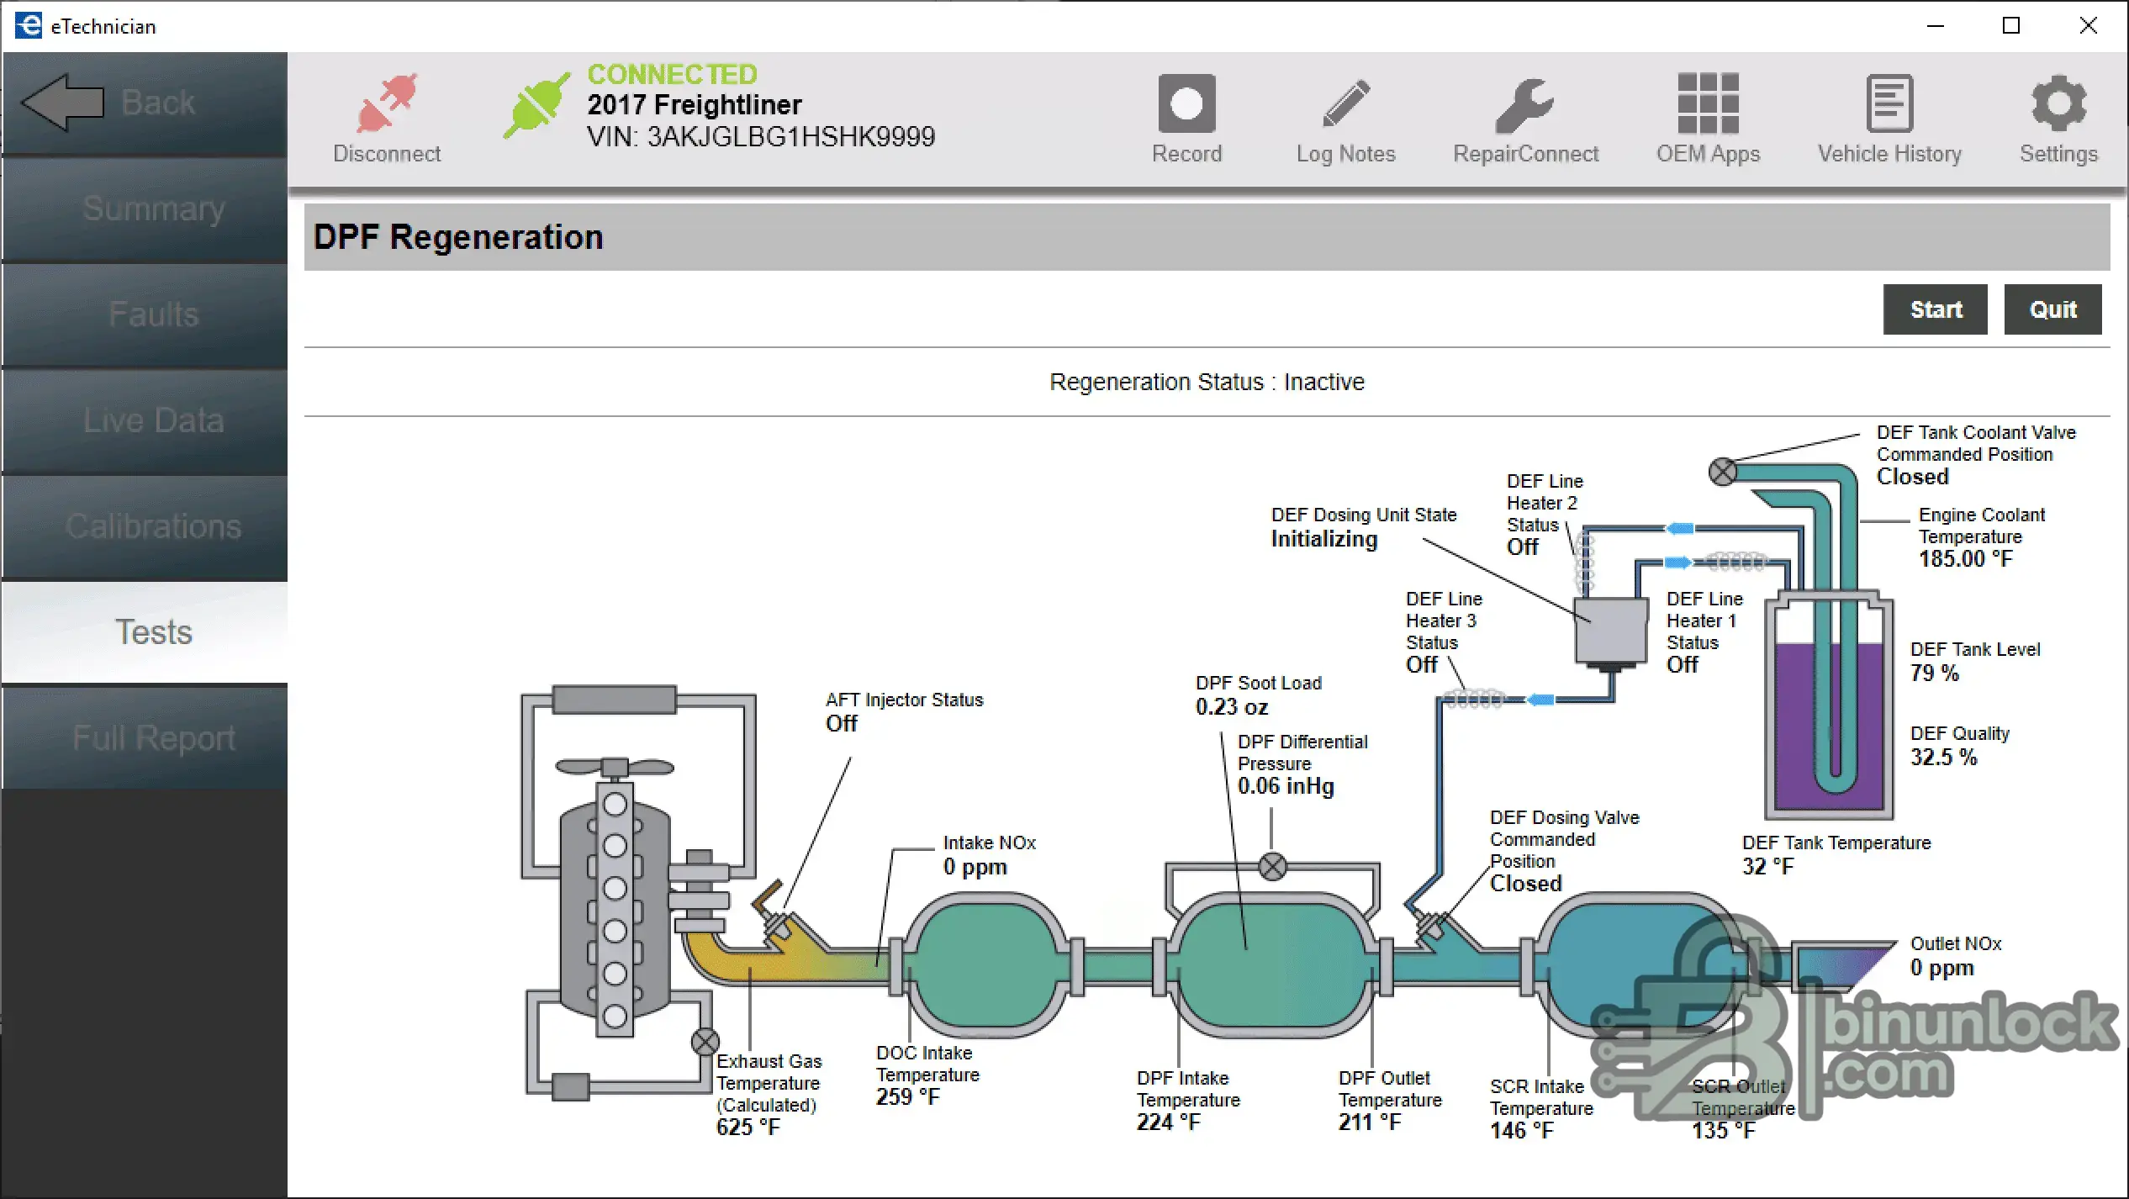Click the 2017 Freightliner vehicle name

pos(695,104)
